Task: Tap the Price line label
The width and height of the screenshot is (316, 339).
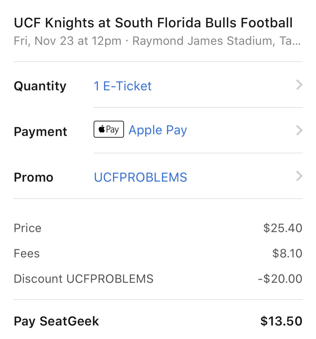Action: pyautogui.click(x=28, y=228)
